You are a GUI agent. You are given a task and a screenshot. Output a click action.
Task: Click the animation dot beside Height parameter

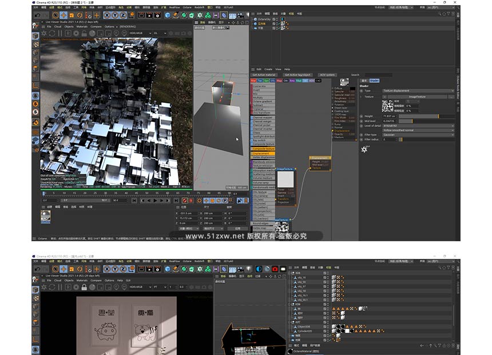[x=362, y=116]
